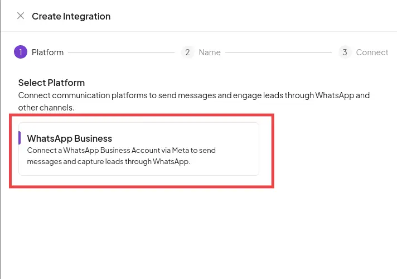Screen dimensions: 397x279
Task: Go to step 3 Connect
Action: click(364, 52)
